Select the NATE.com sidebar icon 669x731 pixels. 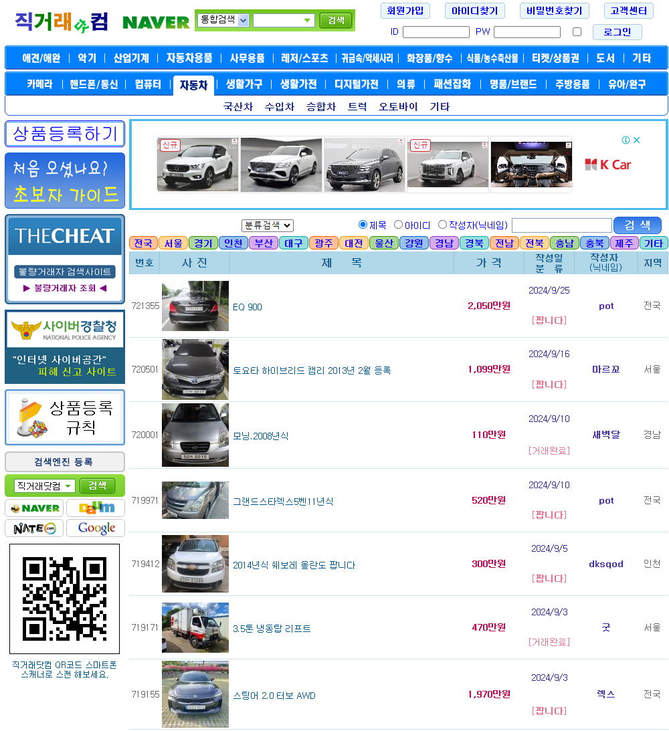tap(34, 528)
